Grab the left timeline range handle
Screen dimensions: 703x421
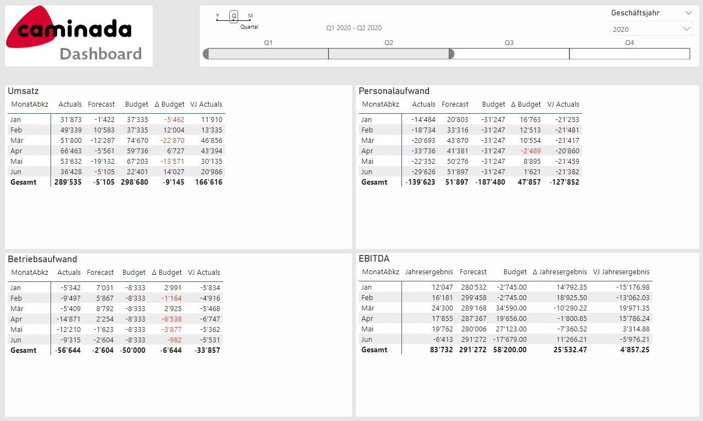pyautogui.click(x=206, y=54)
